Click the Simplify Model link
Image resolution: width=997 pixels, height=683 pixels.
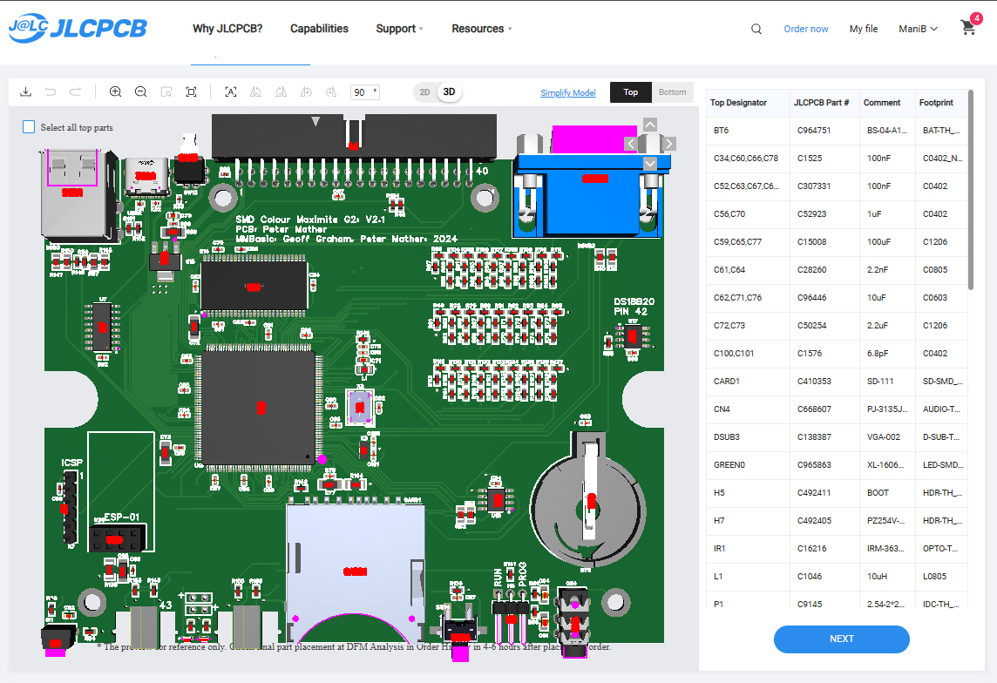tap(568, 92)
